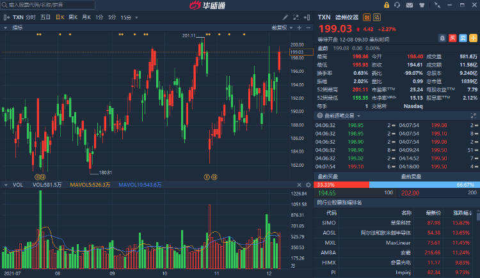Expand the pre-market tick trades panel
480x278 pixels.
(473, 116)
